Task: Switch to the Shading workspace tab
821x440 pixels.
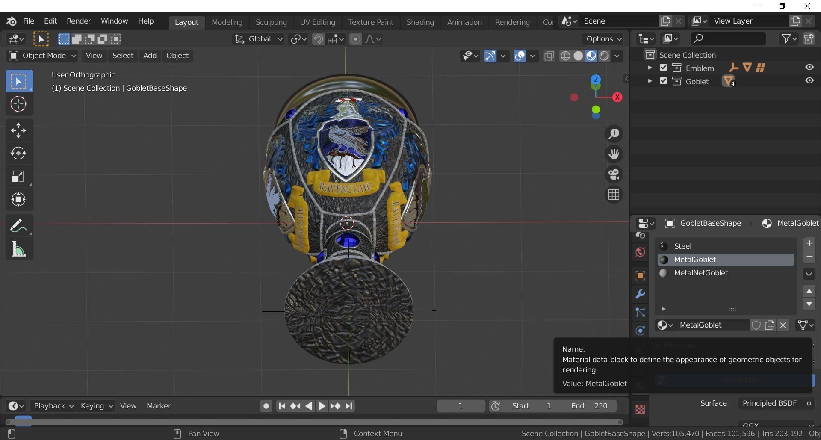Action: click(420, 22)
